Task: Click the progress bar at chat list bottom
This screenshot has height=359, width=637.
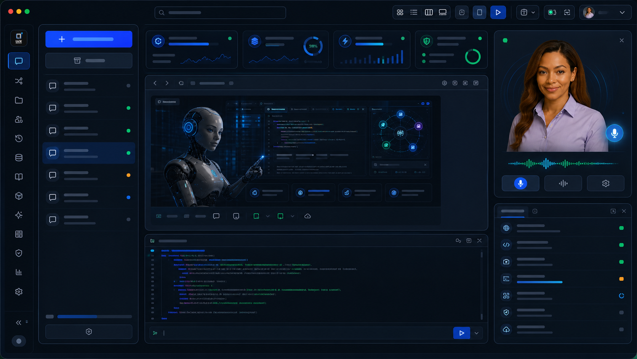Action: pos(94,317)
